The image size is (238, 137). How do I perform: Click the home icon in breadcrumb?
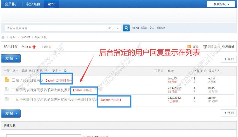coord(3,37)
